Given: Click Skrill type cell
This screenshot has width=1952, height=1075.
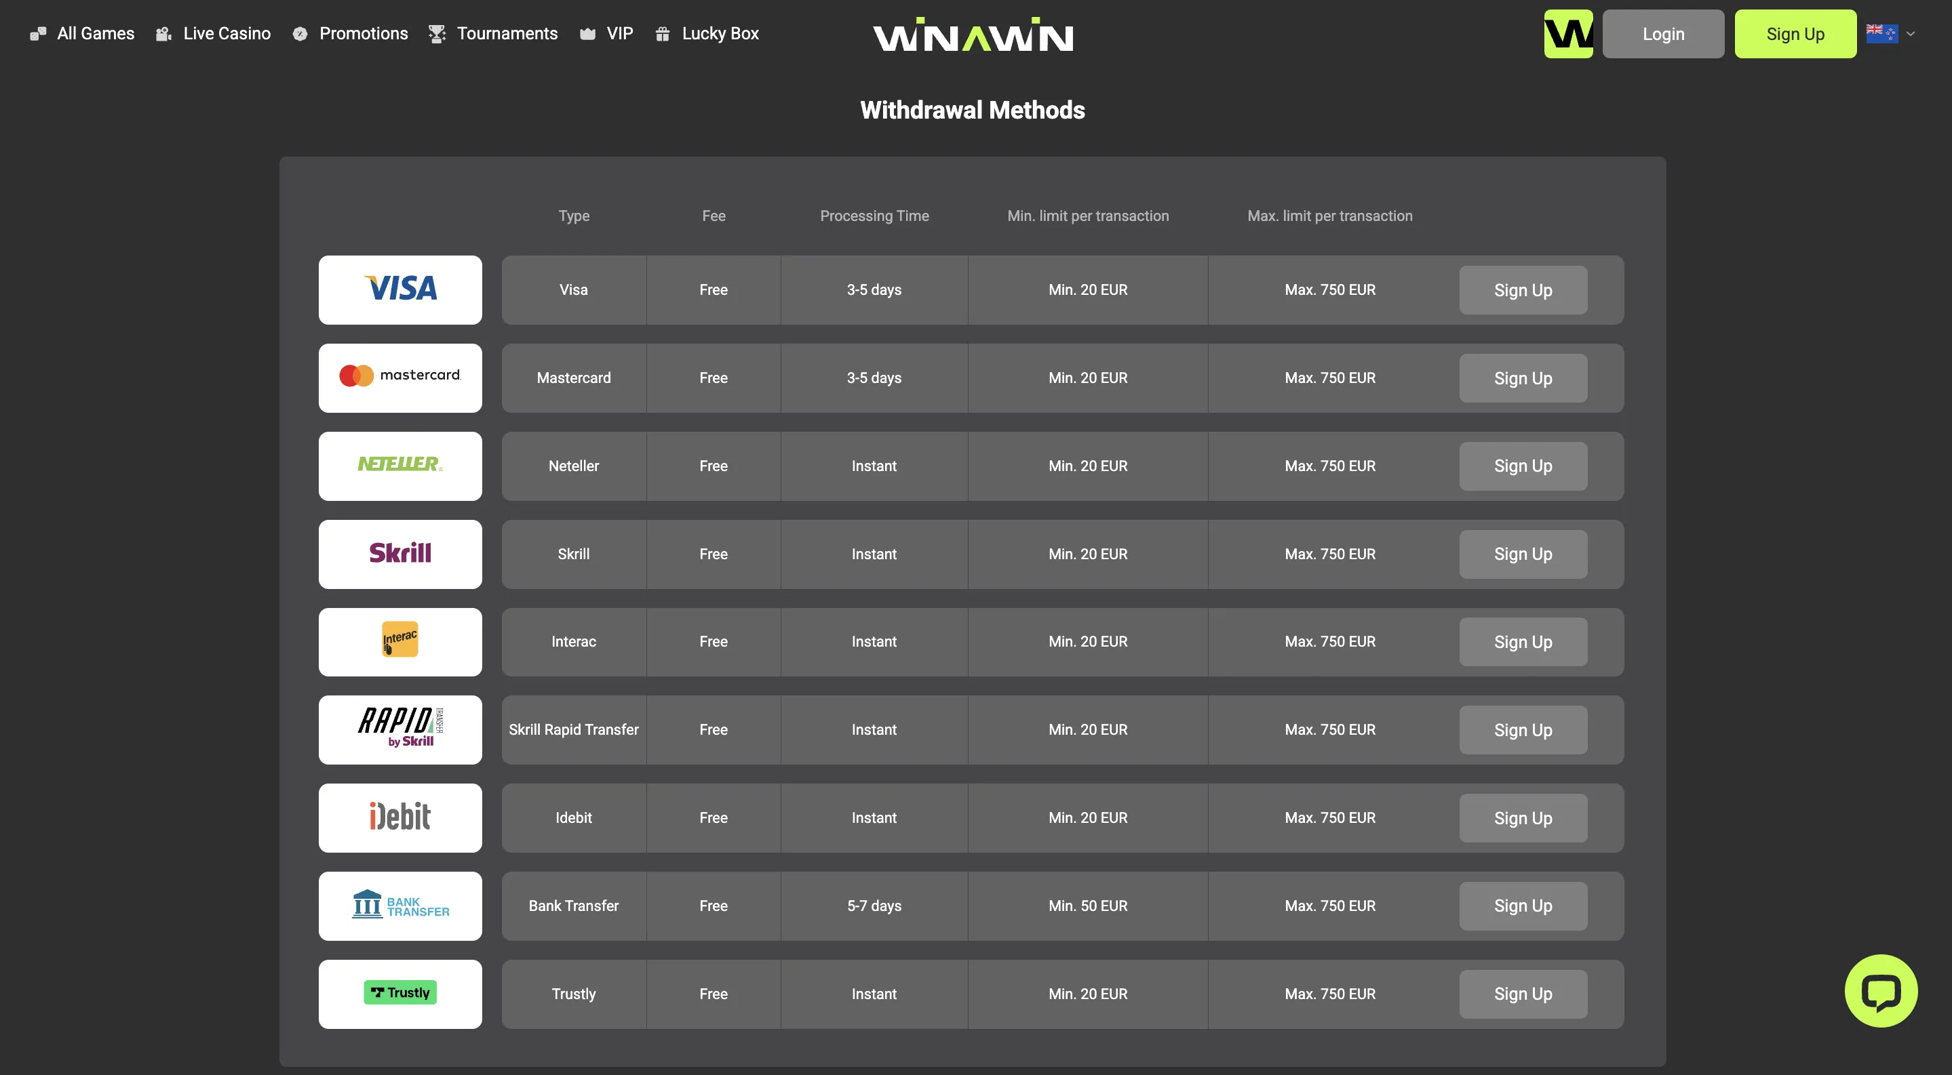Looking at the screenshot, I should pos(574,554).
